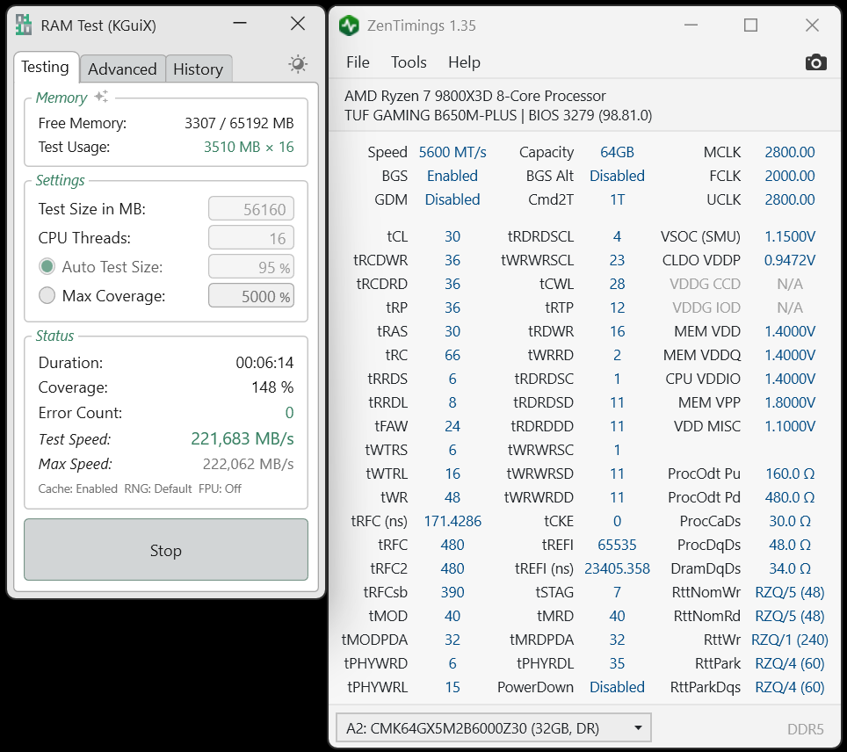
Task: Click the tREFI (ns) value 23405.358
Action: click(x=617, y=569)
